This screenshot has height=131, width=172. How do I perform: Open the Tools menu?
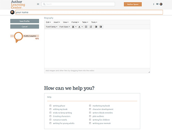94,22
